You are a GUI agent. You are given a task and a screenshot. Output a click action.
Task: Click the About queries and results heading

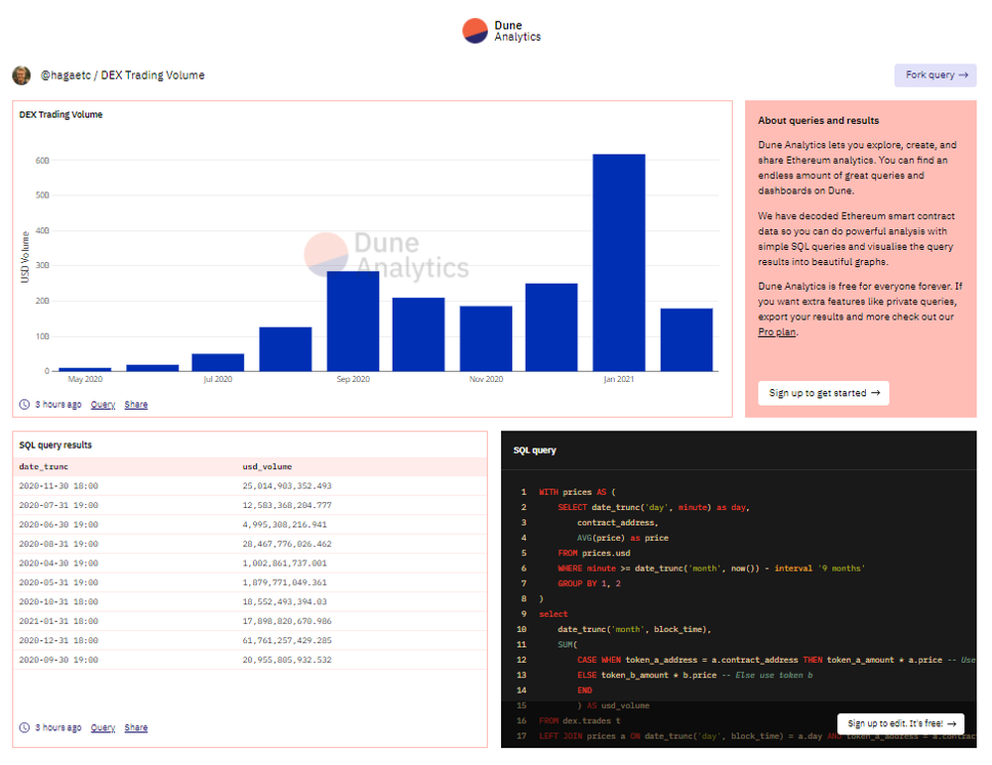coord(818,120)
